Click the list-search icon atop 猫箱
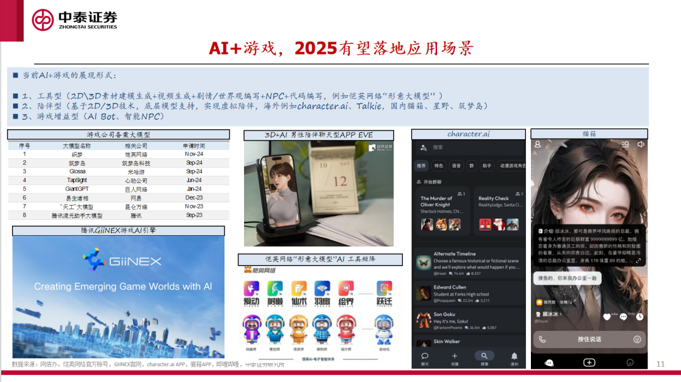Screen dimensions: 681x382 pyautogui.click(x=626, y=144)
